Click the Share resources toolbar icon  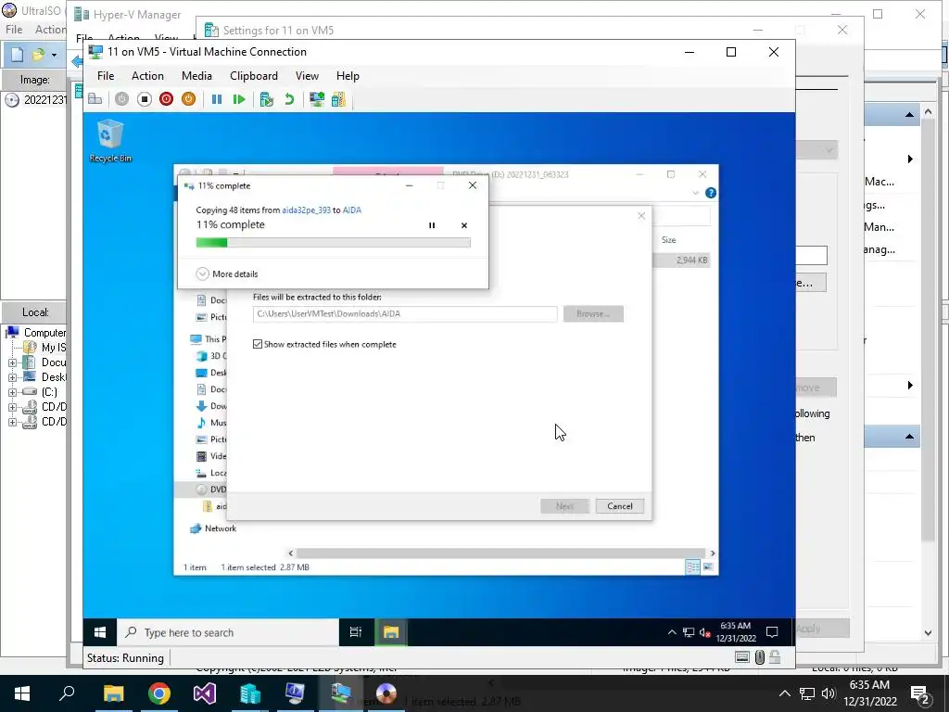[338, 99]
